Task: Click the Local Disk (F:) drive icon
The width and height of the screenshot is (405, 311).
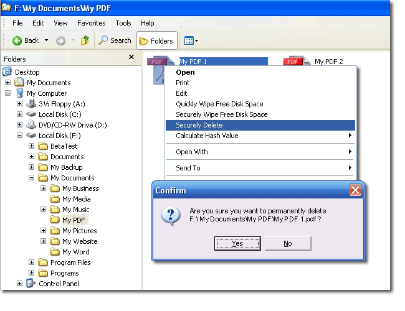Action: click(x=31, y=135)
